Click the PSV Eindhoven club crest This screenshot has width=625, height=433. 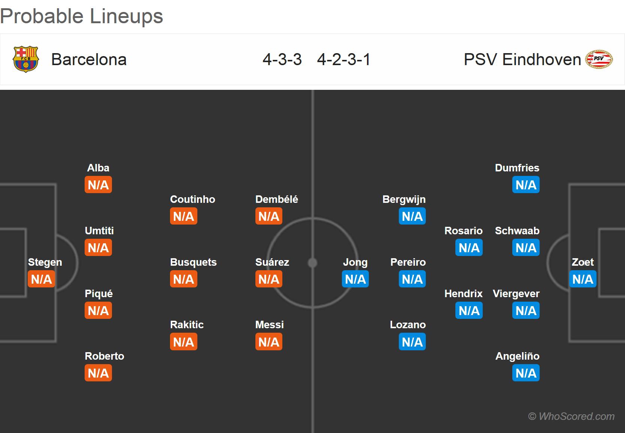pos(599,59)
